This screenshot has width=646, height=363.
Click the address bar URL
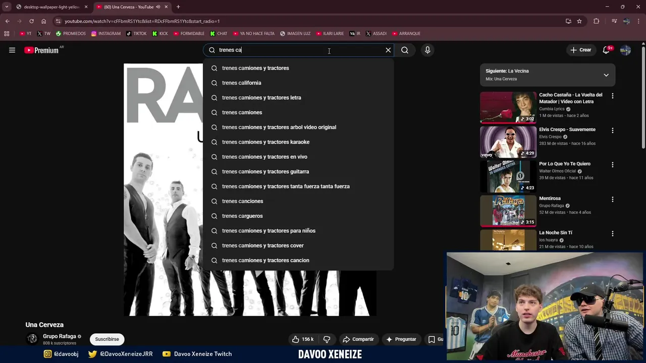[x=142, y=21]
